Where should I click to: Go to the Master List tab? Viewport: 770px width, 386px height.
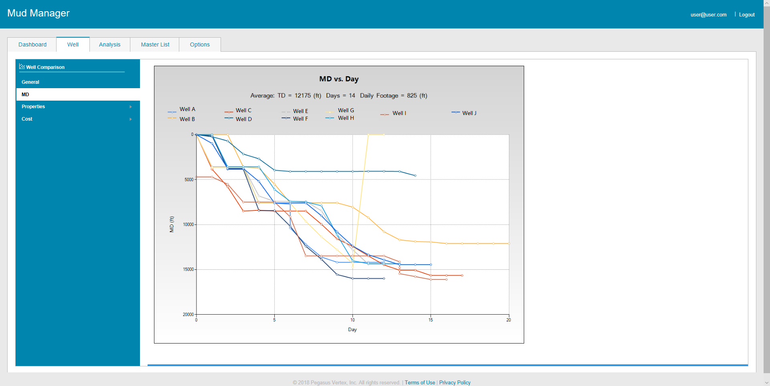click(x=155, y=44)
